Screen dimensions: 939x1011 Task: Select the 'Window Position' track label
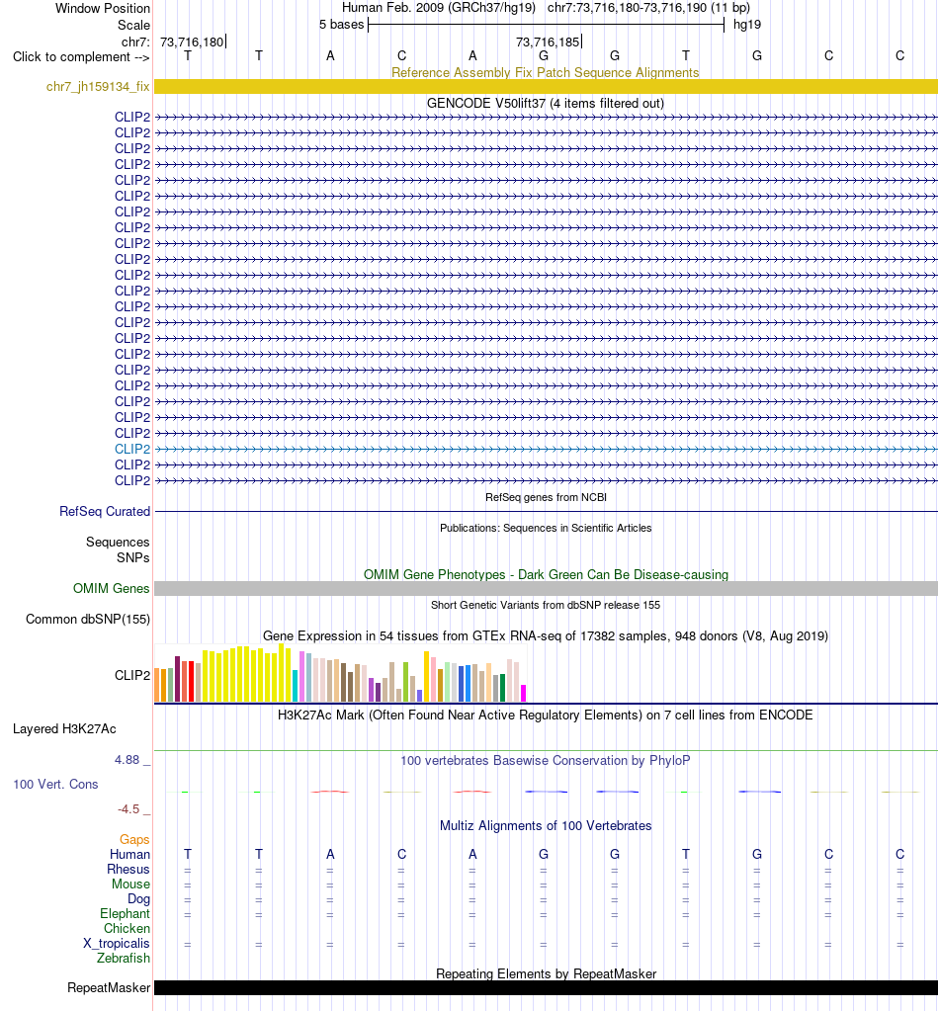[x=103, y=8]
